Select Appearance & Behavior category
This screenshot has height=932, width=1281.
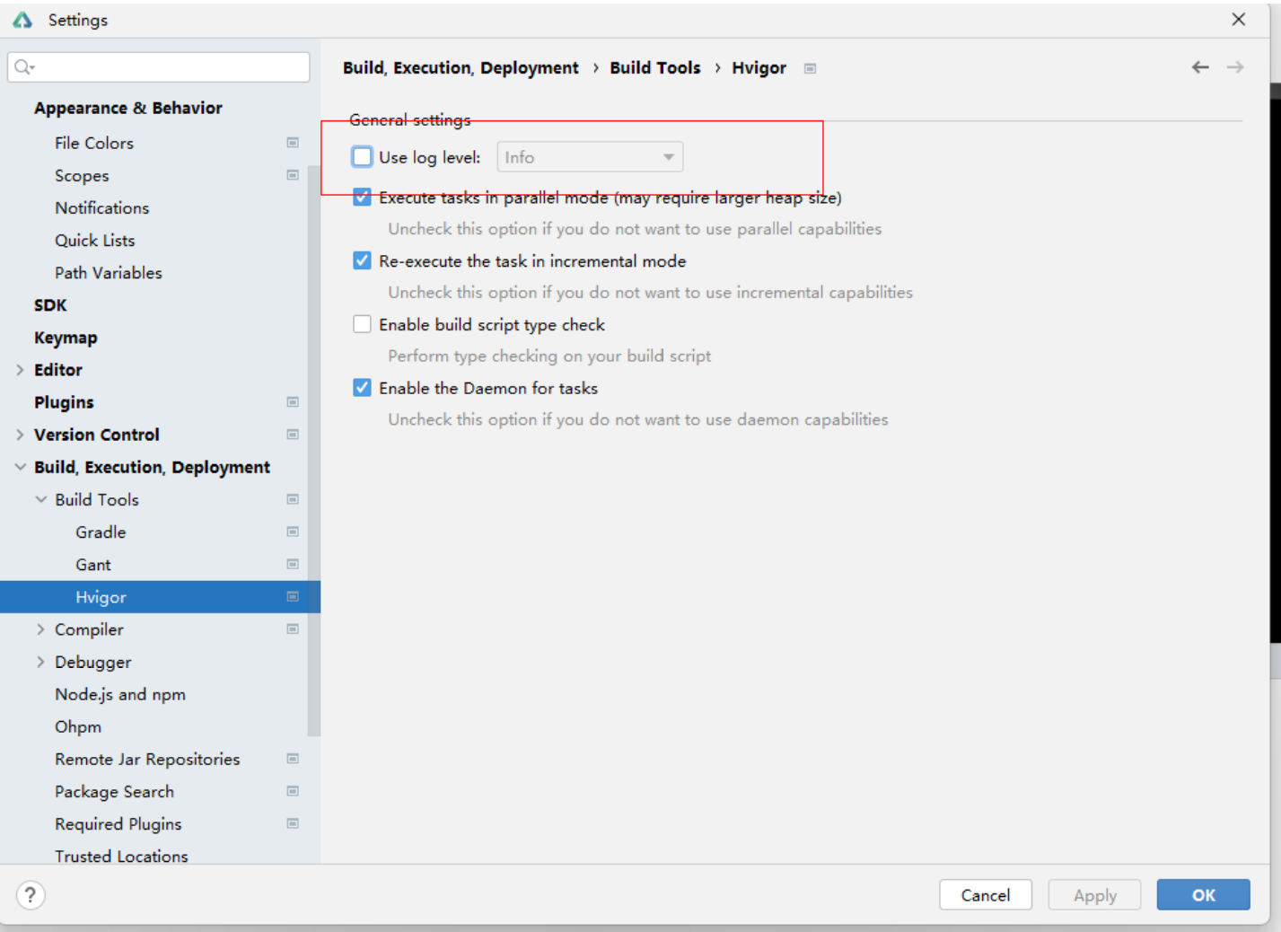[x=128, y=108]
